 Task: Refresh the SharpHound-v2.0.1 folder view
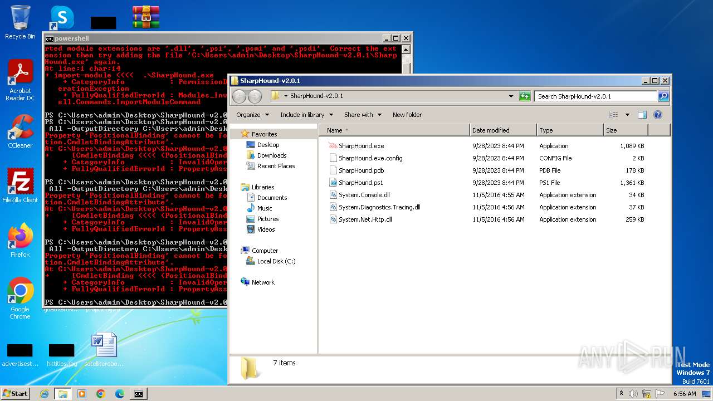[x=525, y=96]
